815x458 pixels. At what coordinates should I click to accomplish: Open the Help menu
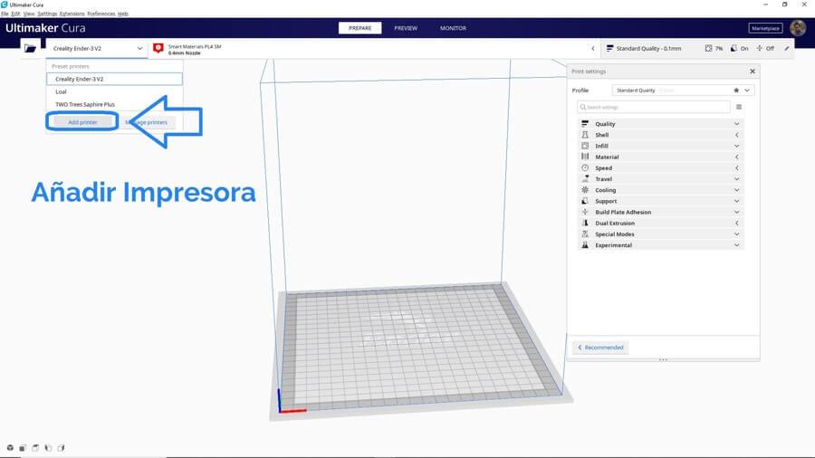[122, 14]
